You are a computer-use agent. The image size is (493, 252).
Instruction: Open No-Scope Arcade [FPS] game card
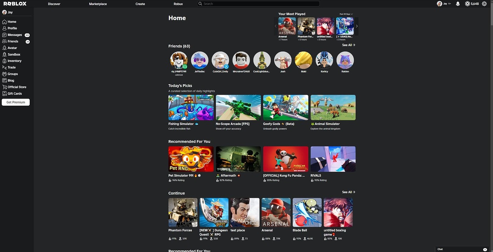click(x=238, y=107)
